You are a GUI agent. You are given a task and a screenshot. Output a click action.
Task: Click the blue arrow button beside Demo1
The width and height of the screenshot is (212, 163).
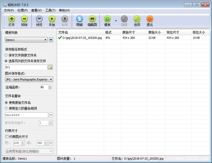[x=51, y=40]
